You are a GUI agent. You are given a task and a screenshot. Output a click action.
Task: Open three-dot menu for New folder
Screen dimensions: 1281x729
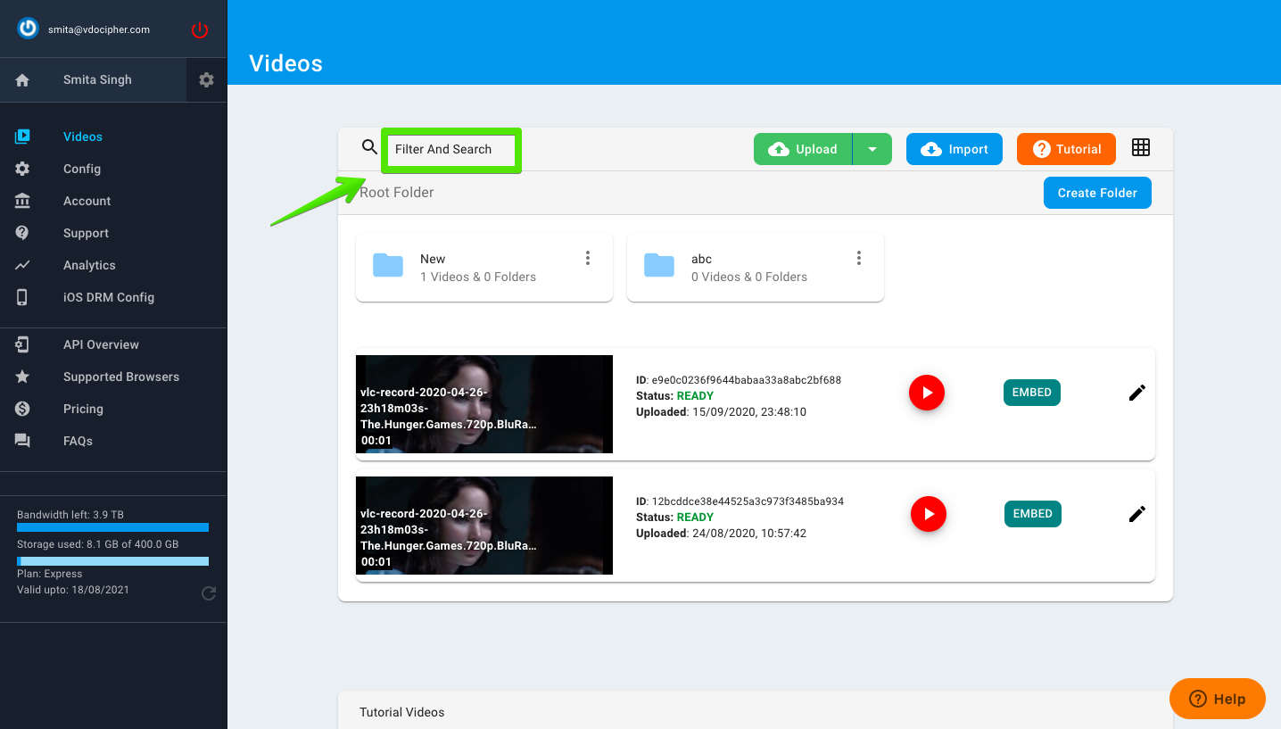pos(588,258)
